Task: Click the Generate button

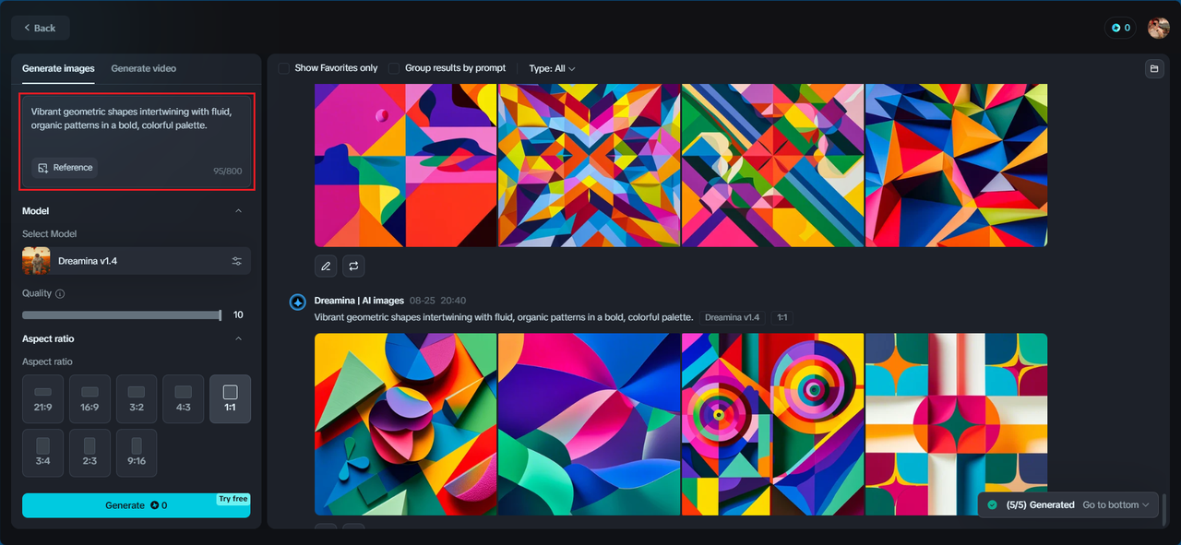Action: click(136, 505)
